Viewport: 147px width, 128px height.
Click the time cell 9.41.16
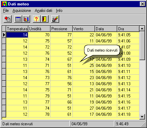pyautogui.click(x=128, y=102)
